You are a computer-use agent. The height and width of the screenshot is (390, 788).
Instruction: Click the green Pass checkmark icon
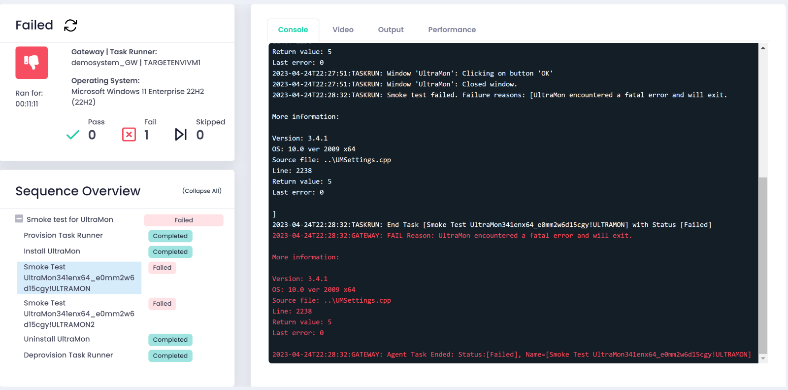click(x=73, y=135)
